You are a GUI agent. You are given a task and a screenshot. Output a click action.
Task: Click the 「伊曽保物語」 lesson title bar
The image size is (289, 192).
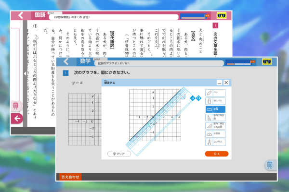pyautogui.click(x=114, y=17)
